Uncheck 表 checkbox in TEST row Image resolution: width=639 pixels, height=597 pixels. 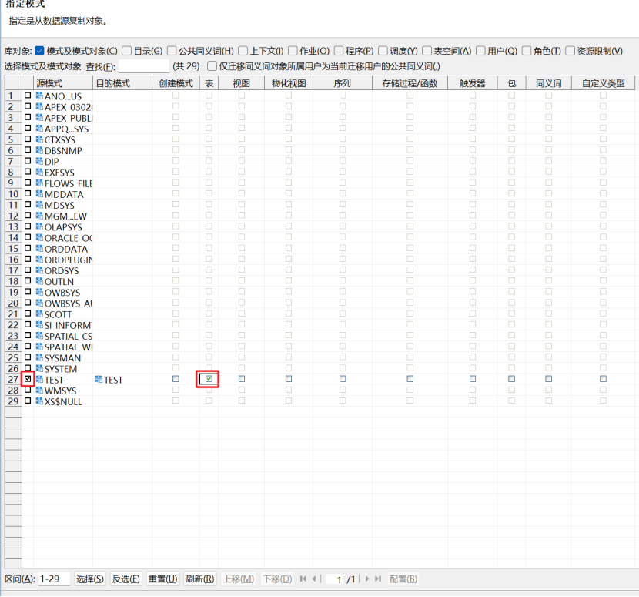tap(209, 379)
